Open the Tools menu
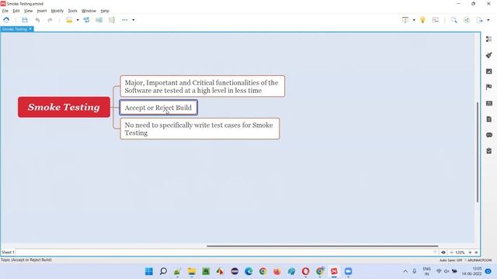Screen dimensions: 497x279 [x=72, y=11]
